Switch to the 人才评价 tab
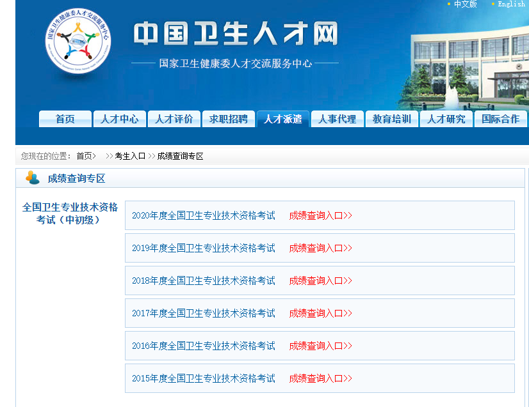 [174, 119]
